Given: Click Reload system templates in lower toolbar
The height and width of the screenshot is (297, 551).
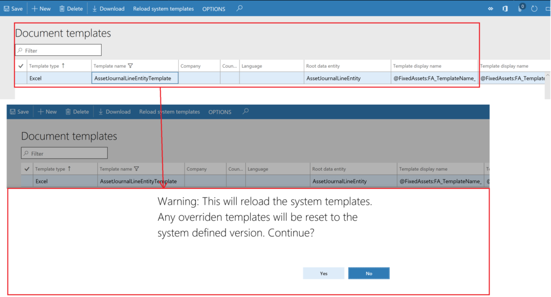Looking at the screenshot, I should coord(169,112).
